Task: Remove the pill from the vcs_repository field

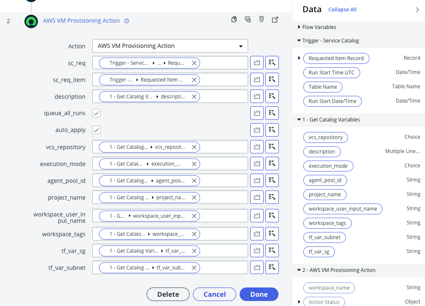Action: click(x=194, y=147)
